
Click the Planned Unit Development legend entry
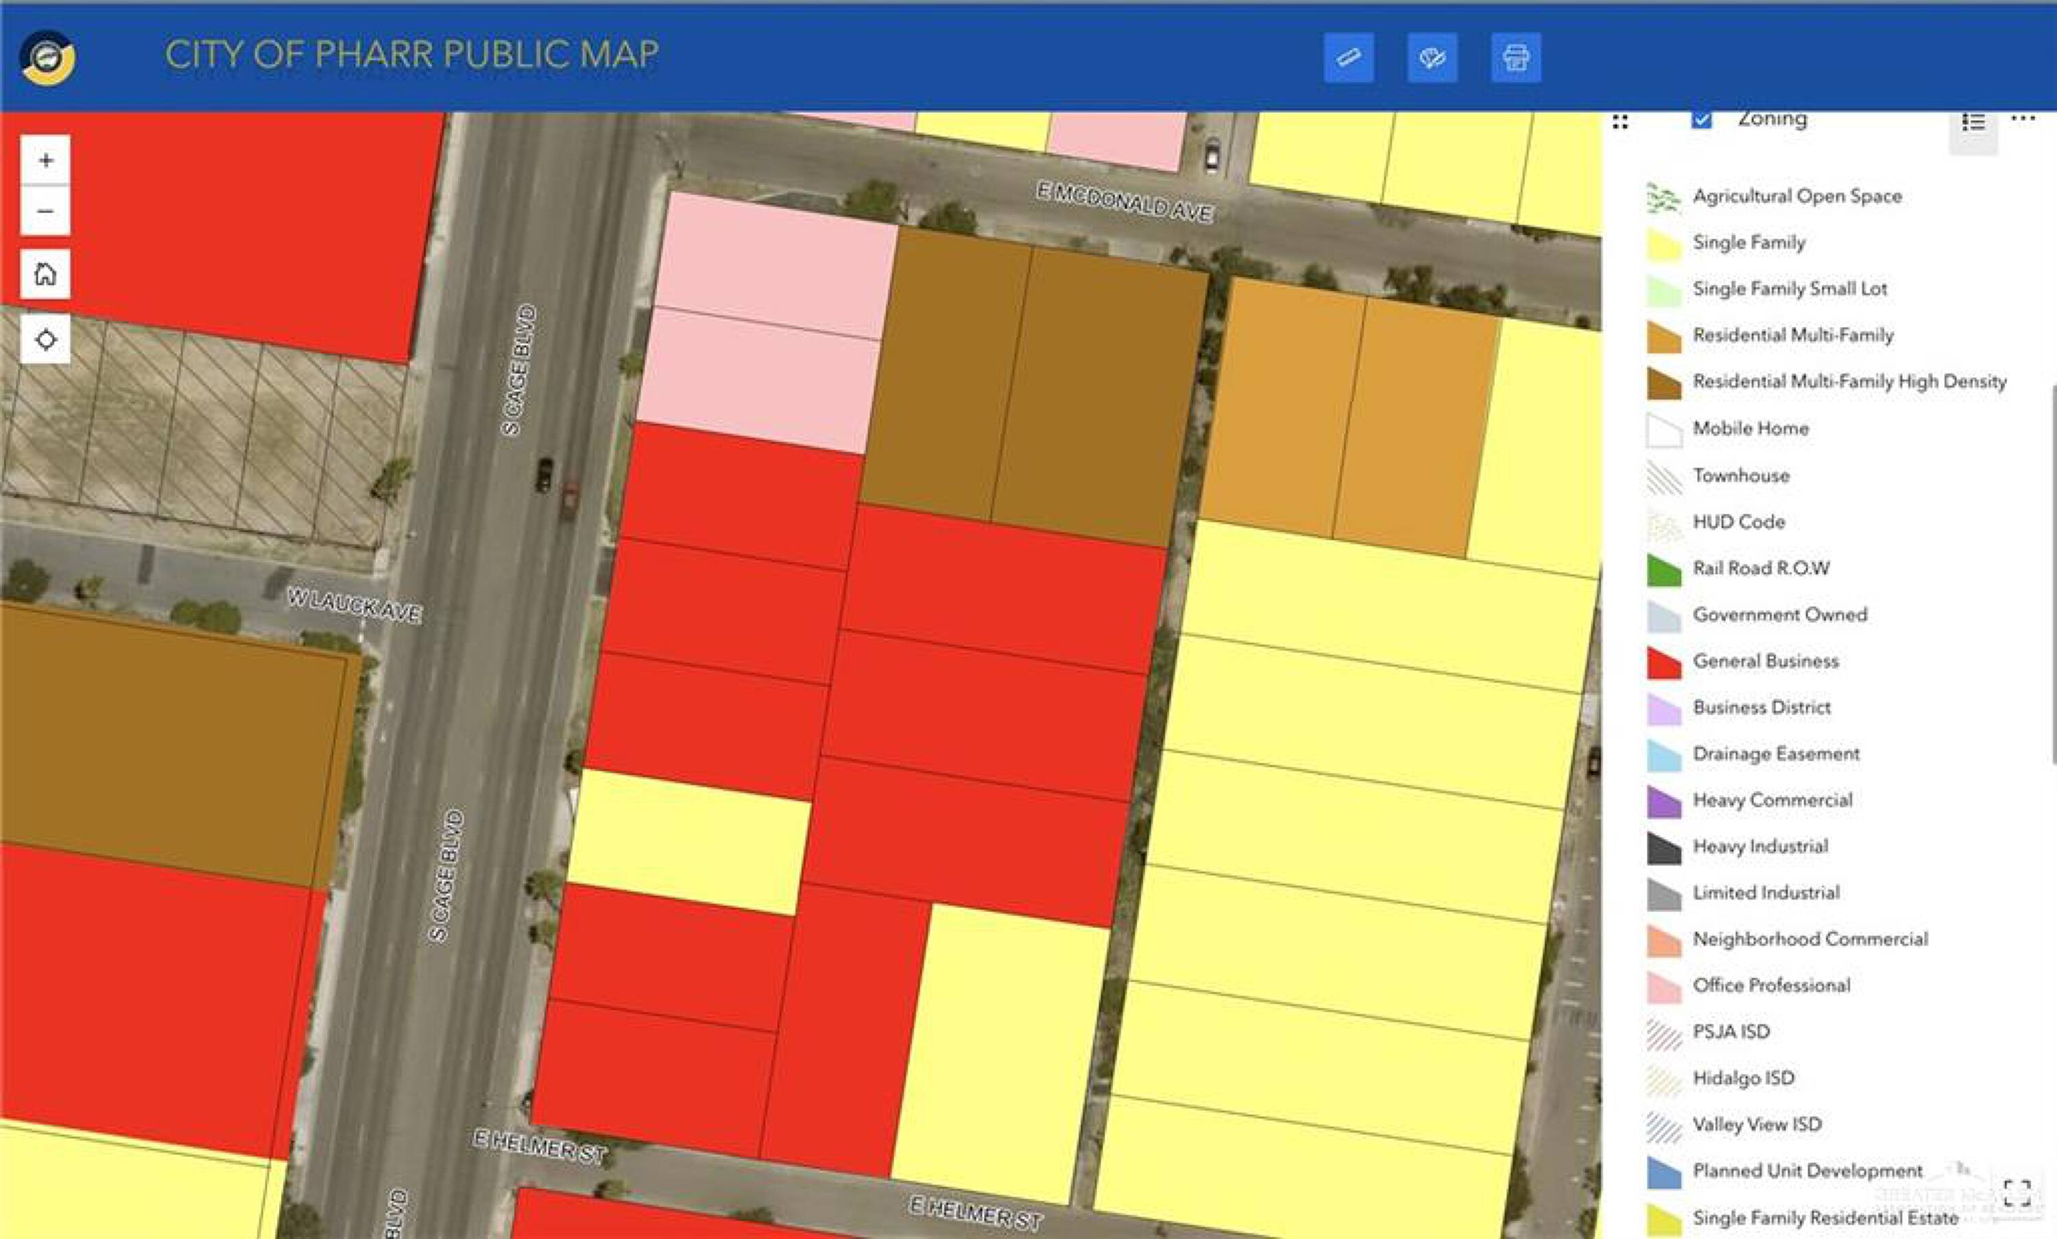pyautogui.click(x=1807, y=1170)
